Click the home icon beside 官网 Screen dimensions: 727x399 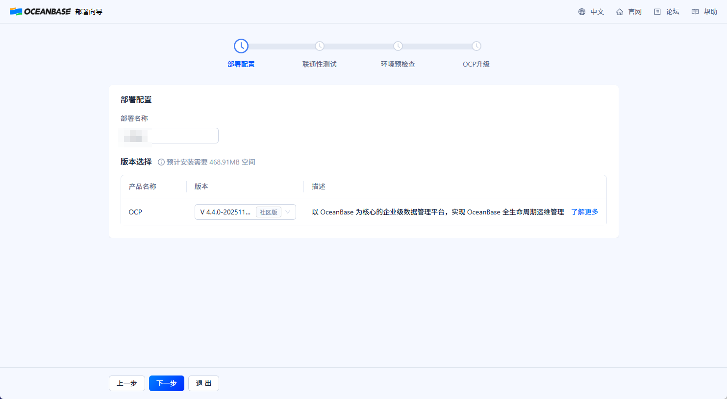[620, 12]
